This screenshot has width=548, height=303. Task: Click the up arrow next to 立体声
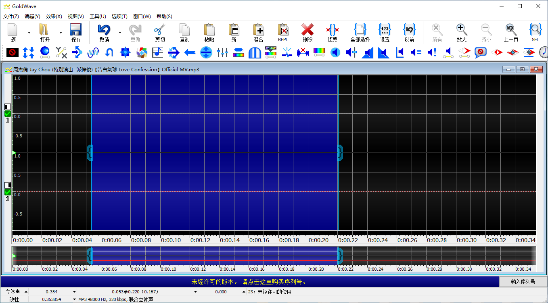[x=26, y=292]
